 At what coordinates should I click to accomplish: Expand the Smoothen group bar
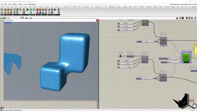point(32,15)
